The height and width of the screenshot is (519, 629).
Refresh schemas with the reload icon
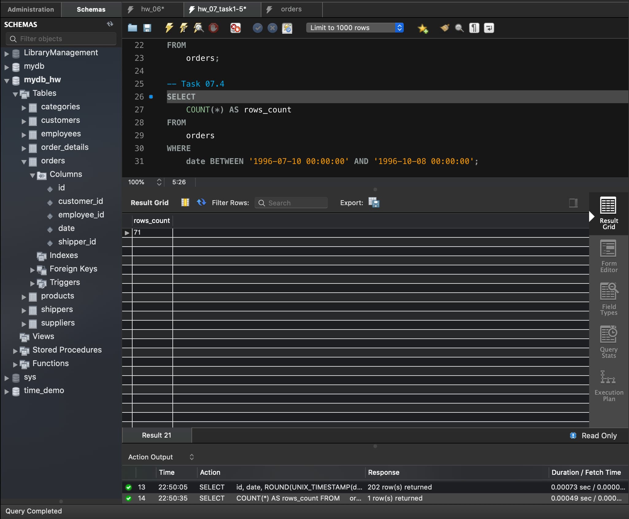click(110, 24)
